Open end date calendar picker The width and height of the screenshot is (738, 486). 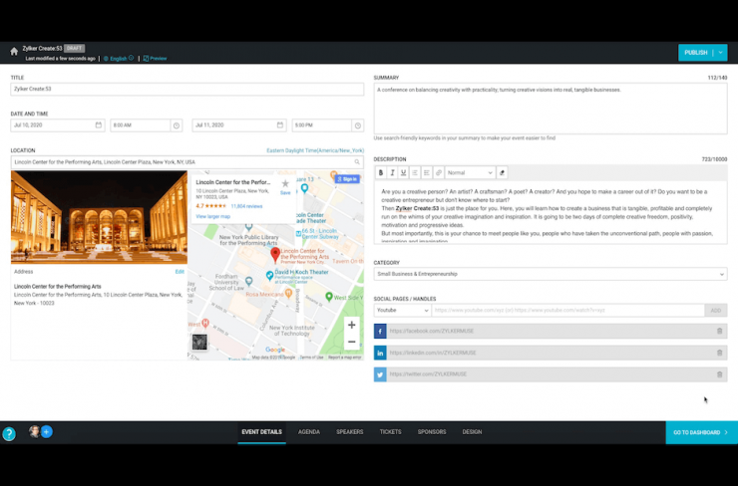pyautogui.click(x=280, y=125)
